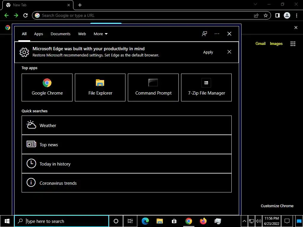The height and width of the screenshot is (227, 303).
Task: Select the All search tab
Action: point(24,34)
